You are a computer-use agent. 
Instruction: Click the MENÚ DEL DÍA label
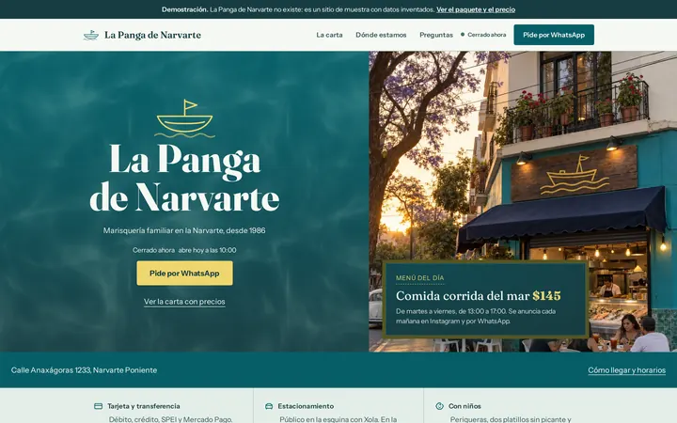419,278
